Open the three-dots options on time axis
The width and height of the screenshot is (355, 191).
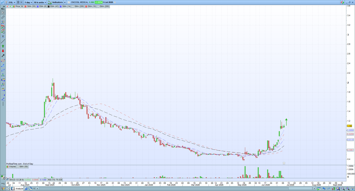click(3, 184)
